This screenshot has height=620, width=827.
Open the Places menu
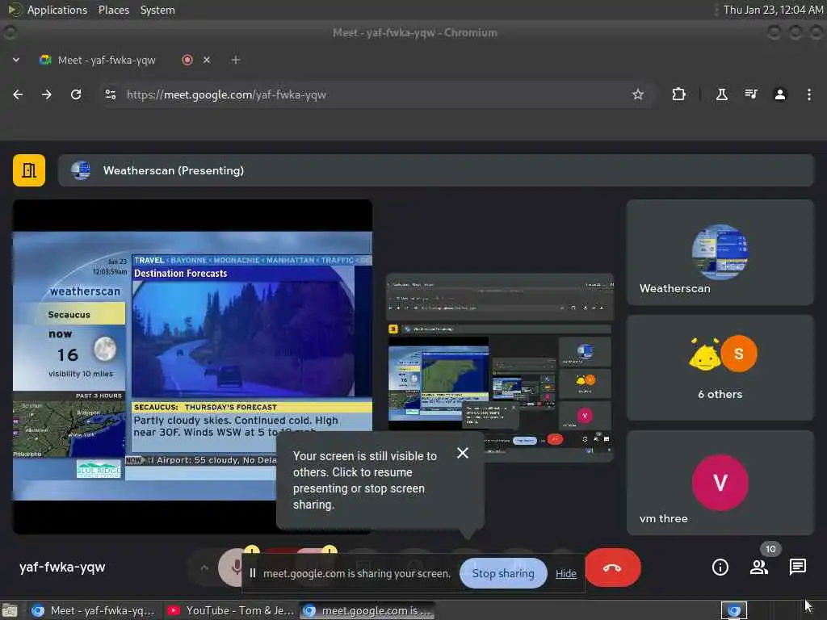[x=113, y=10]
